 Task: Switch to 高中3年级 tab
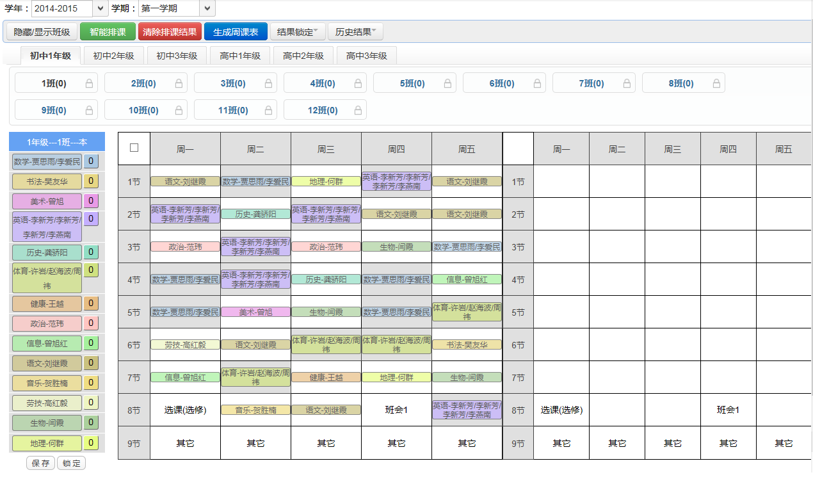coord(367,56)
